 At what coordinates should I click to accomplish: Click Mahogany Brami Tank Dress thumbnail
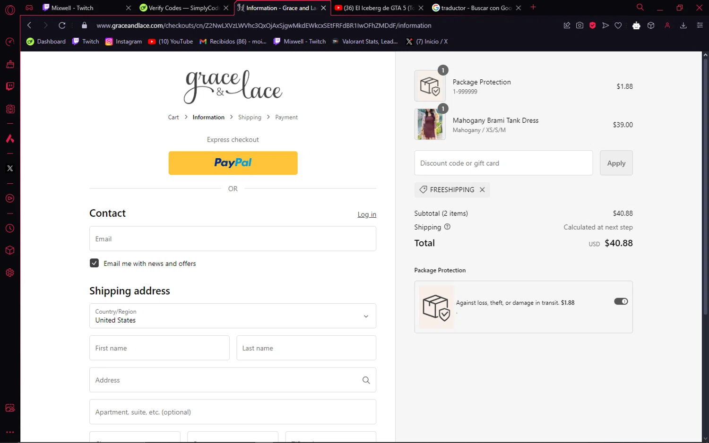tap(430, 124)
